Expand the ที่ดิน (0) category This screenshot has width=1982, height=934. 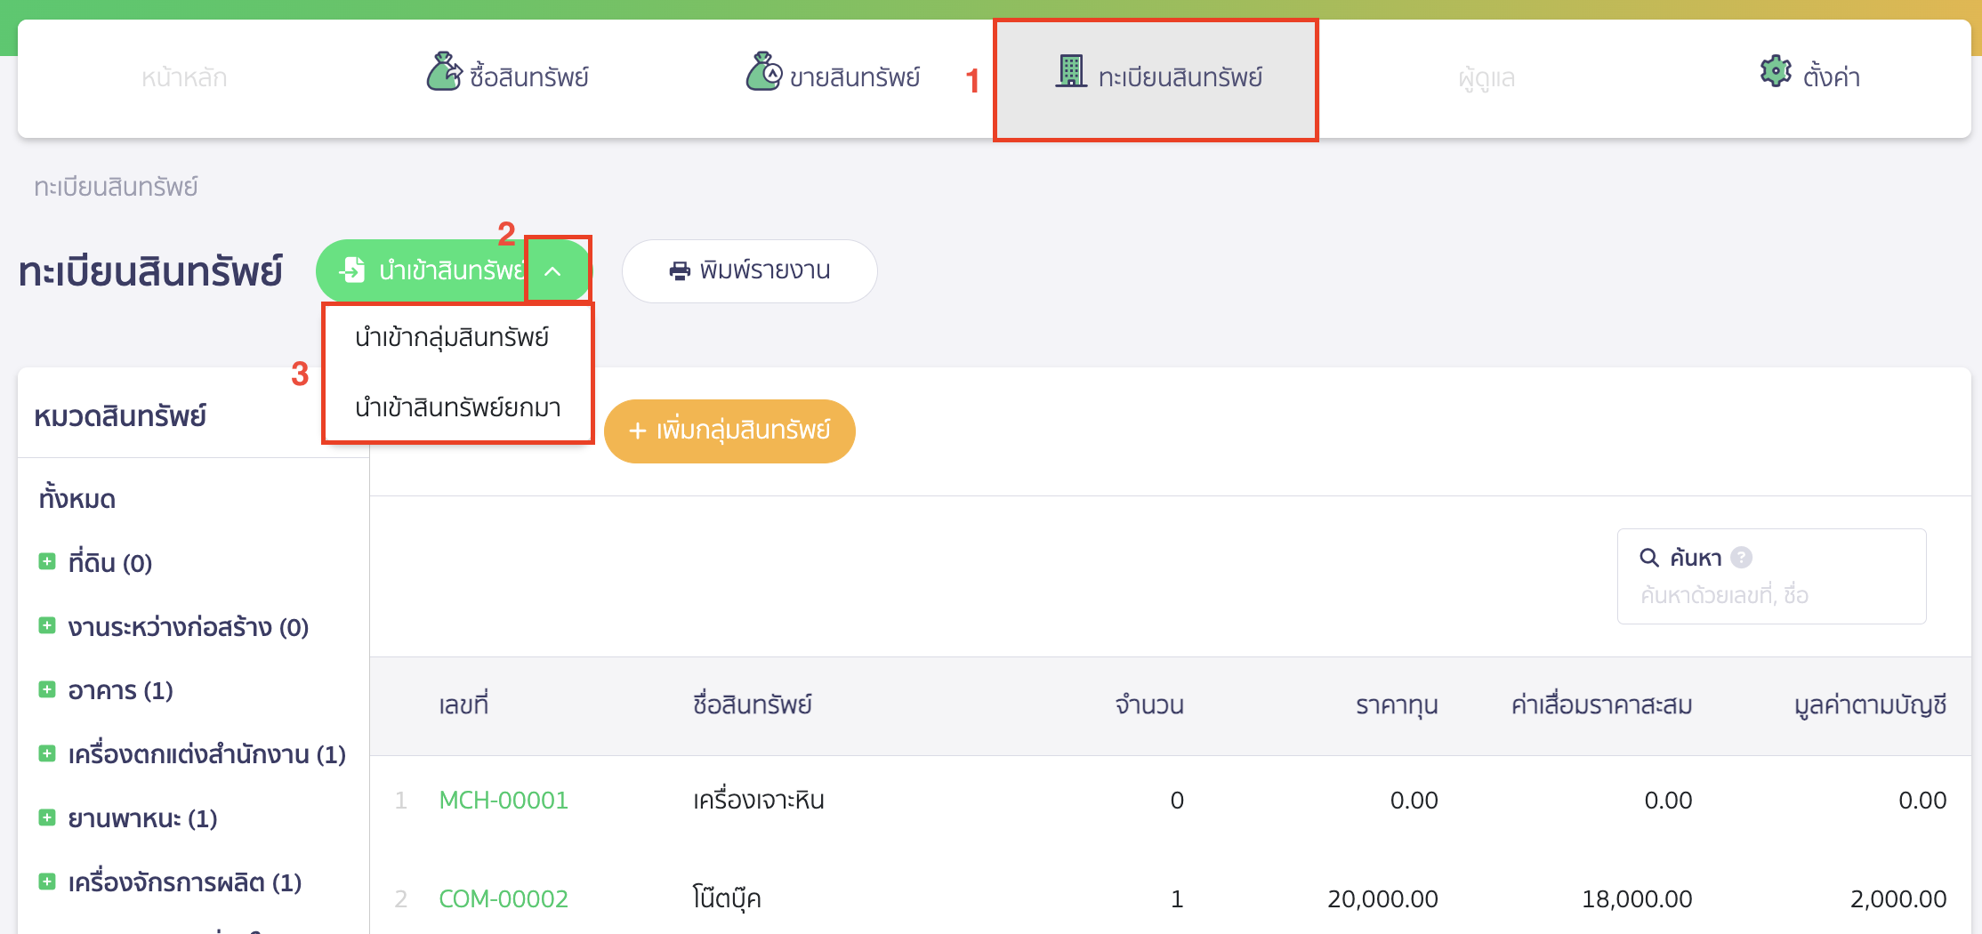[x=47, y=562]
